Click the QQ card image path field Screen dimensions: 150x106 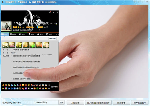[x=40, y=102]
